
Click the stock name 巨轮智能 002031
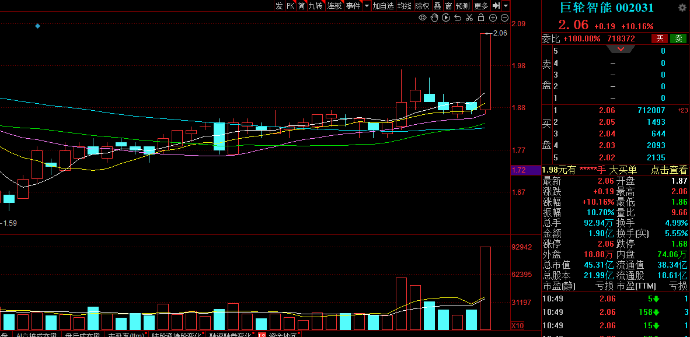(x=607, y=8)
